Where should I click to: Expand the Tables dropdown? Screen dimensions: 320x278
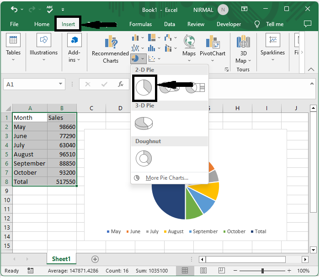tap(13, 60)
